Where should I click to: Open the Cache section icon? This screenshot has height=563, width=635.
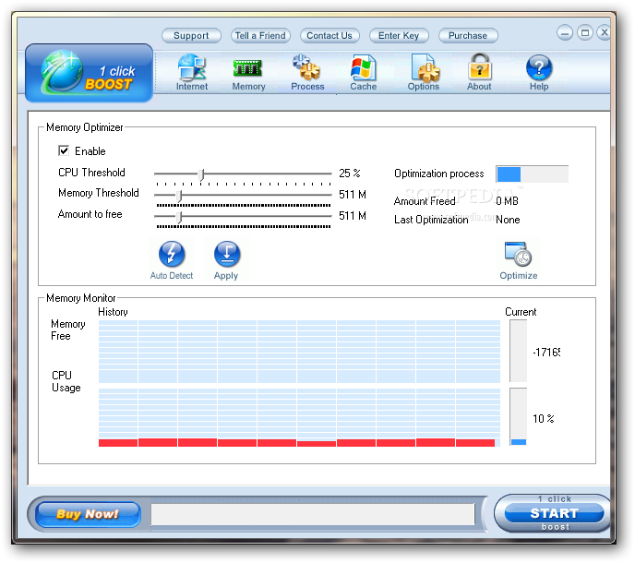pos(364,73)
